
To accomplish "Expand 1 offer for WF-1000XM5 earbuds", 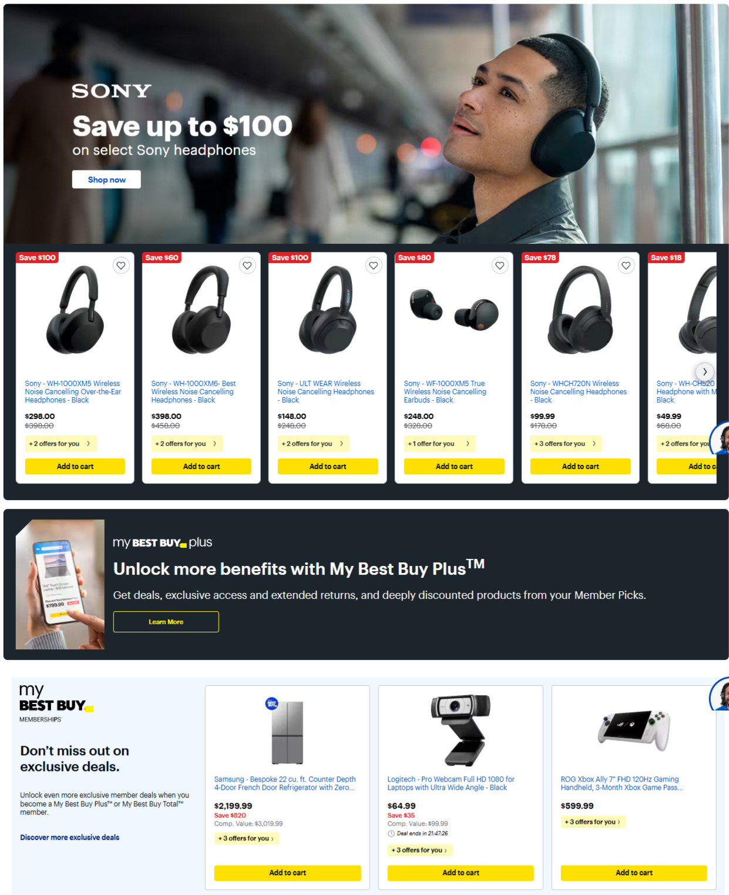I will tap(439, 444).
